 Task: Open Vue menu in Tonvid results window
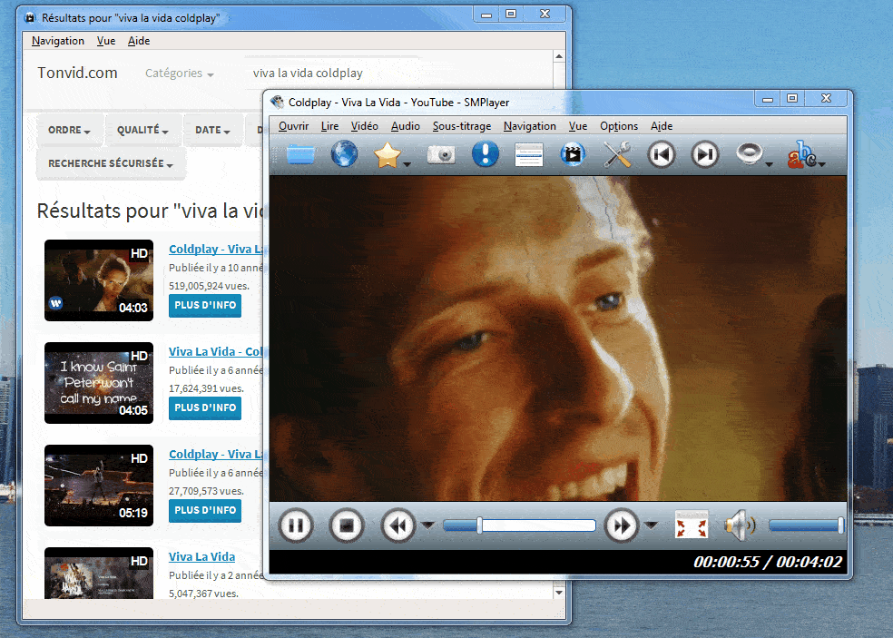106,41
